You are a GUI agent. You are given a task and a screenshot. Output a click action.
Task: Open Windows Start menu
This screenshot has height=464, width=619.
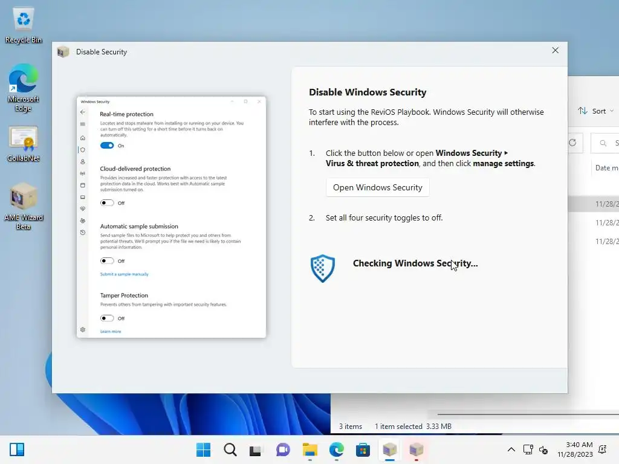[203, 449]
